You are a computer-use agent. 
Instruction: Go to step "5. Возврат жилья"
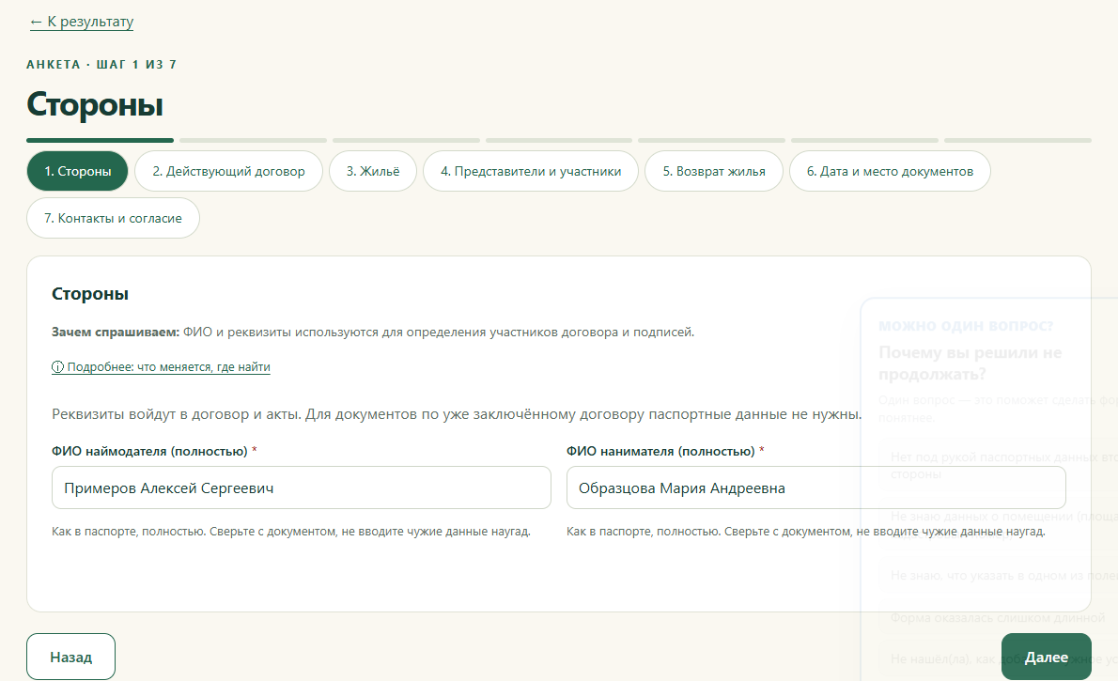714,171
